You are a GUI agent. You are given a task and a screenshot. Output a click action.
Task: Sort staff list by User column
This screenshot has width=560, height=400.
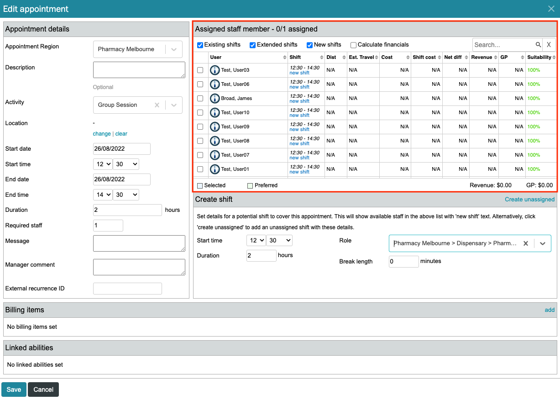click(248, 58)
